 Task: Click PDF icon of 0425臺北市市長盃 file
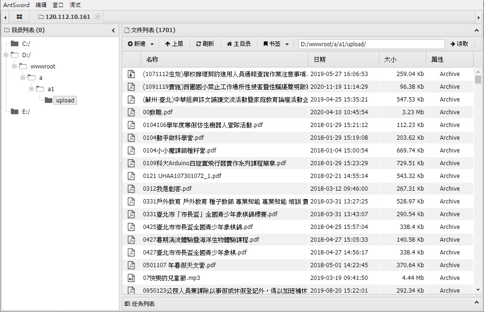[x=131, y=227]
